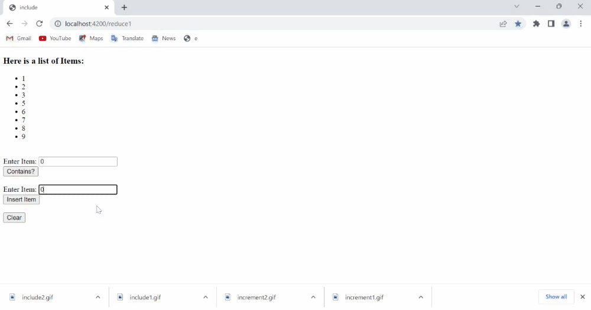Image resolution: width=591 pixels, height=310 pixels.
Task: Expand include2.gif download options
Action: click(x=98, y=297)
